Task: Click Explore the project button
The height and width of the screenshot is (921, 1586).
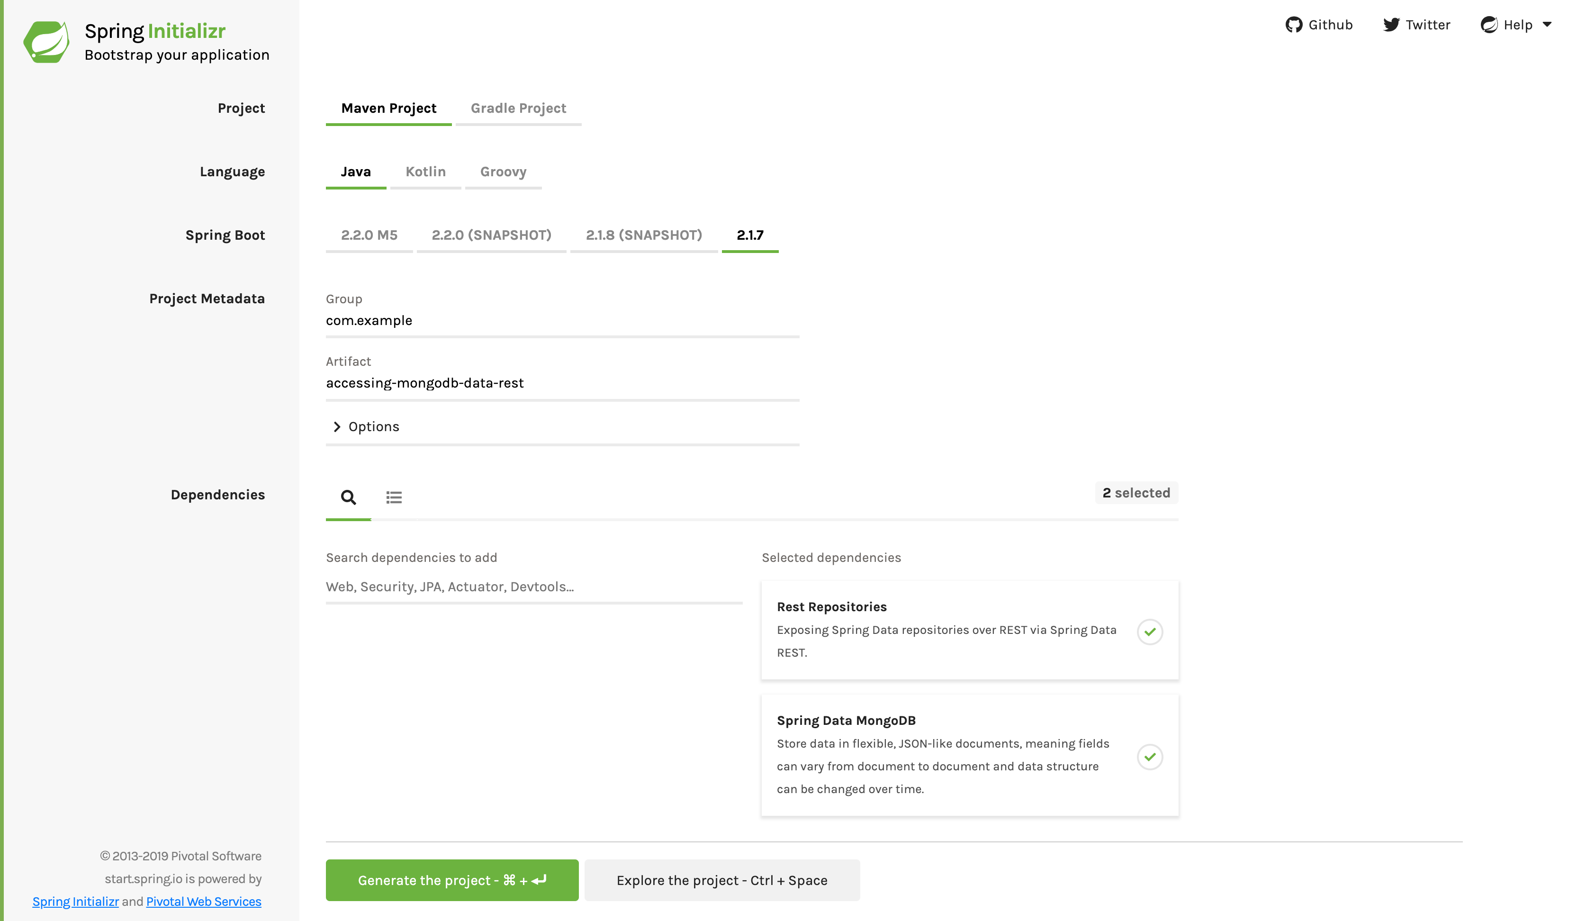Action: 722,880
